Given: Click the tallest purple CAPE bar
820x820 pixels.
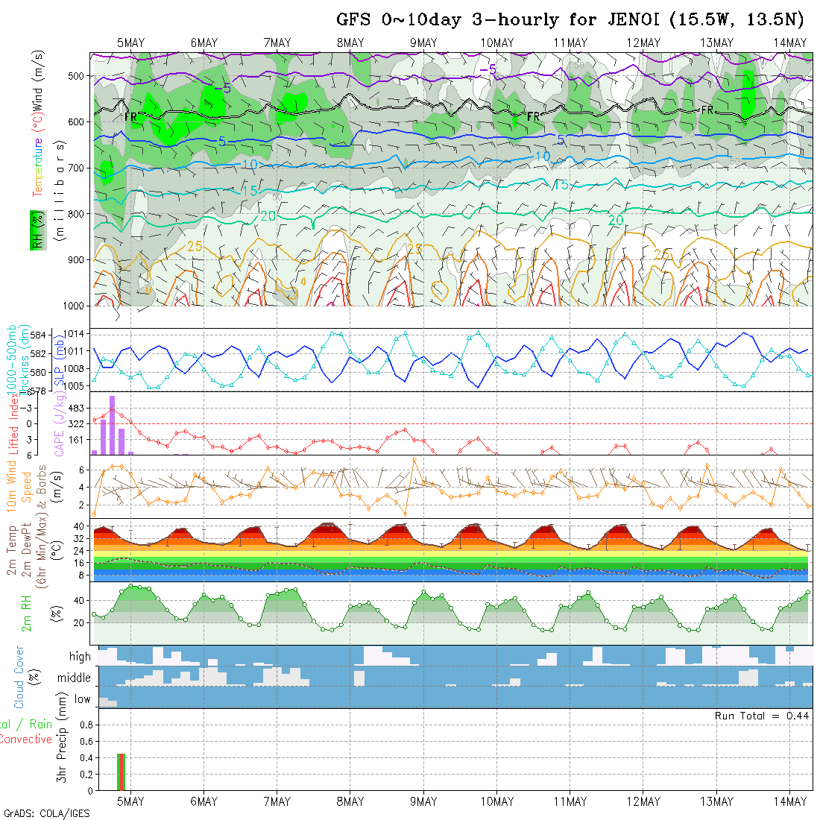Looking at the screenshot, I should click(113, 425).
